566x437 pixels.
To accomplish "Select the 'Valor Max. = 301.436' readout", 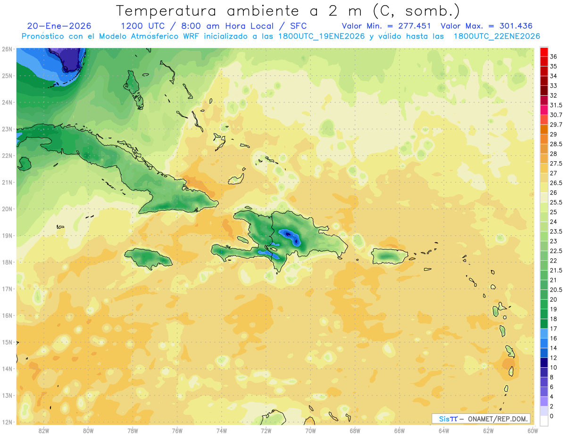I will point(486,26).
